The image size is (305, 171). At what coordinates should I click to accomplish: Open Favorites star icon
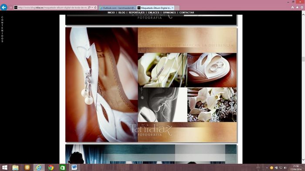point(297,7)
